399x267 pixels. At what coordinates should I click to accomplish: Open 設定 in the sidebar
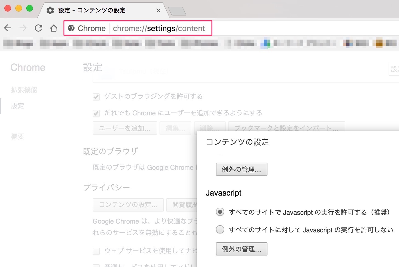pyautogui.click(x=18, y=106)
